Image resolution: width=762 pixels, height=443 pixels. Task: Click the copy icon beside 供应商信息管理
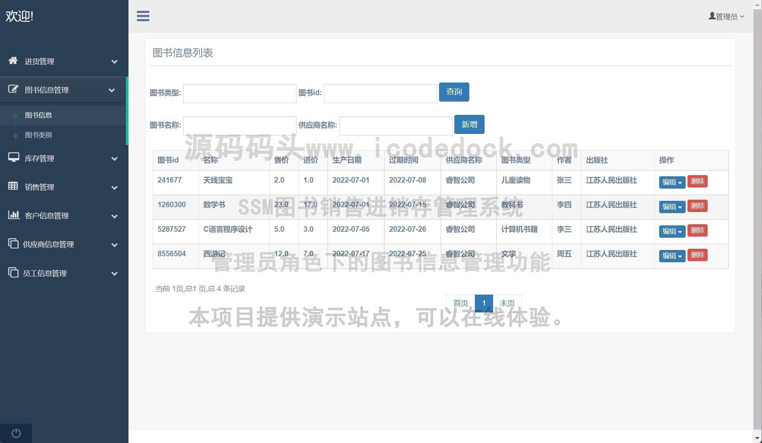click(13, 244)
